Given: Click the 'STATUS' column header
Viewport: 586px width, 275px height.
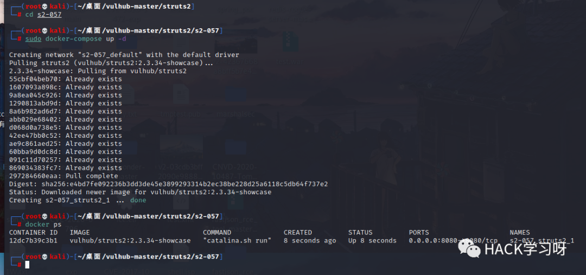Looking at the screenshot, I should click(x=360, y=232).
